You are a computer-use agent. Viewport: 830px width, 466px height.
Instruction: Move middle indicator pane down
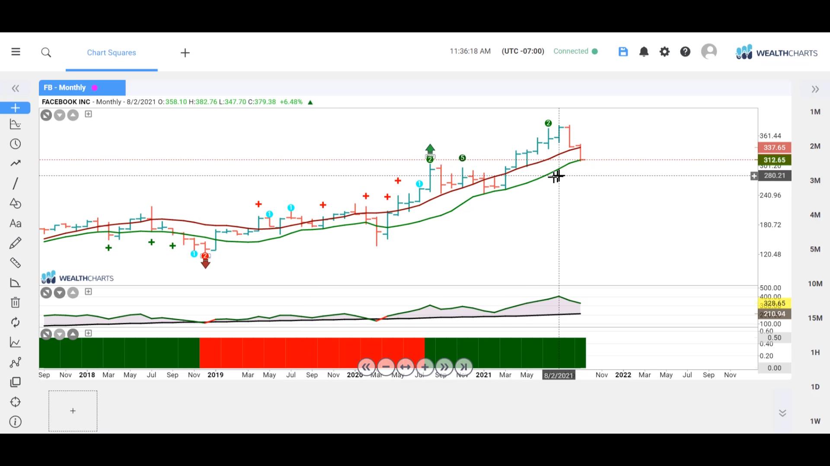[x=60, y=293]
